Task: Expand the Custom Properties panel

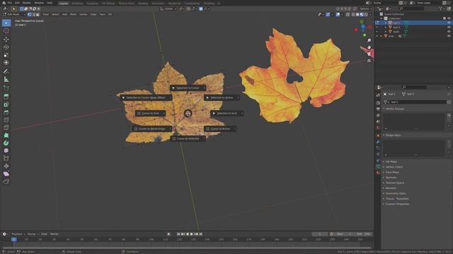Action: (397, 204)
